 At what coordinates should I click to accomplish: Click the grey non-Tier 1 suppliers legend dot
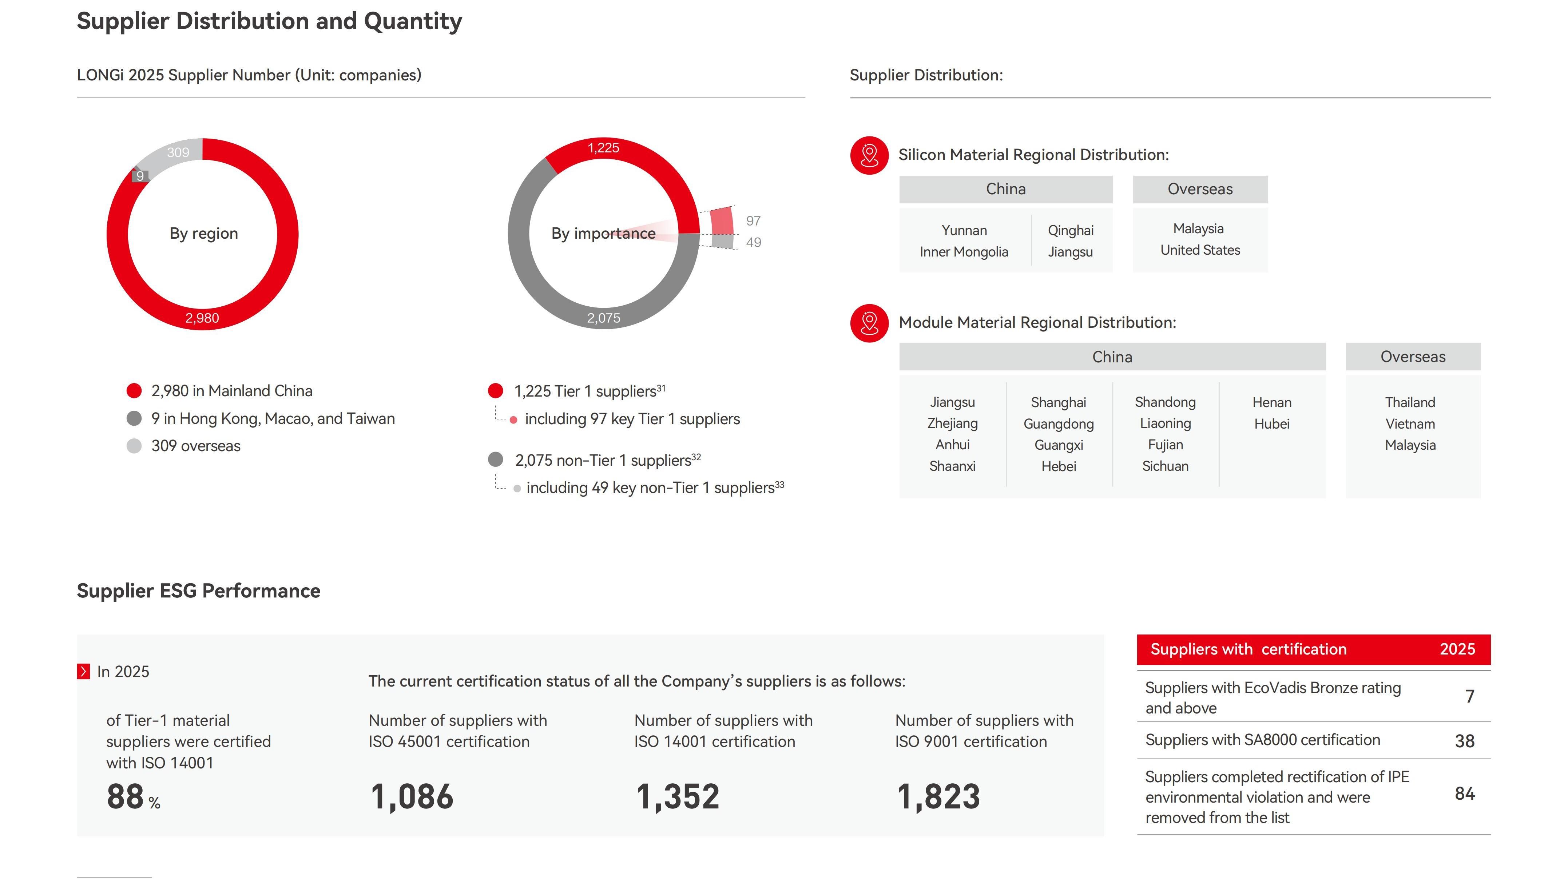coord(496,460)
